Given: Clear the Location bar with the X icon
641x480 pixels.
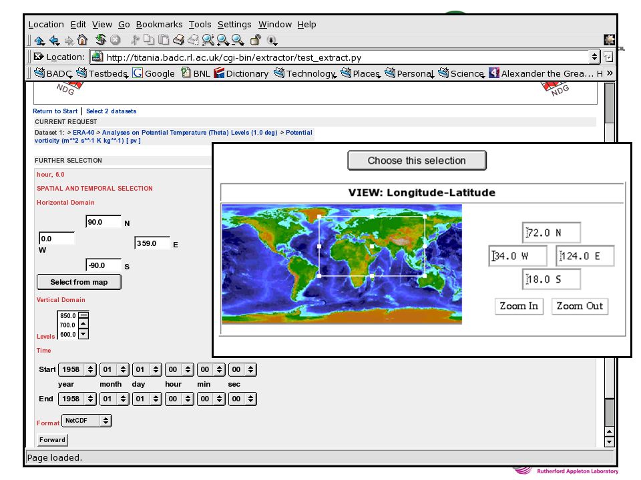Looking at the screenshot, I should tap(39, 57).
